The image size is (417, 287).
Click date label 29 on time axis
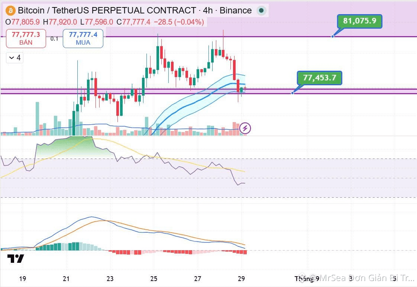(241, 279)
